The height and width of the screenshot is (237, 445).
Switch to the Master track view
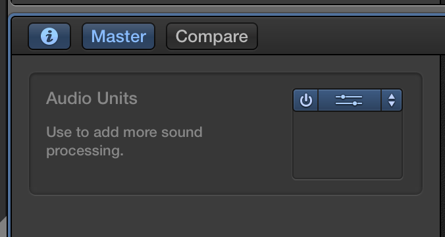118,36
